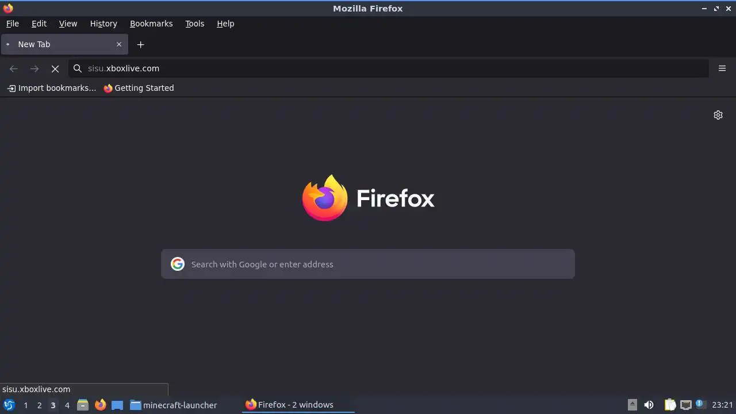Screen dimensions: 736x414
Task: Launch file manager from taskbar
Action: (83, 405)
